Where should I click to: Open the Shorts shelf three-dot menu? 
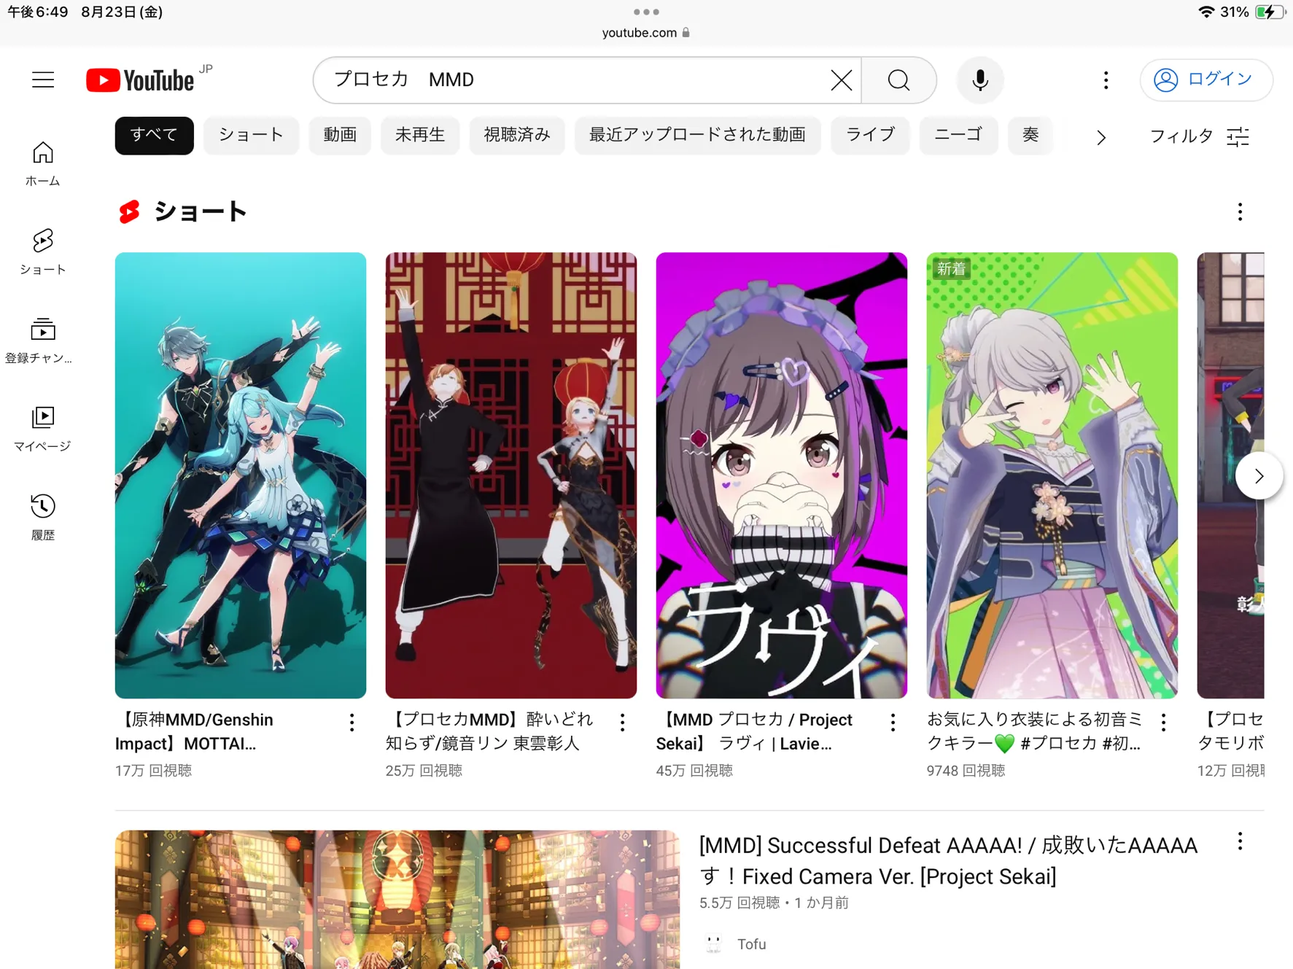tap(1240, 212)
